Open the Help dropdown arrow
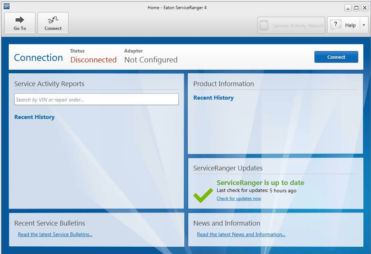371x254 pixels. tap(363, 24)
